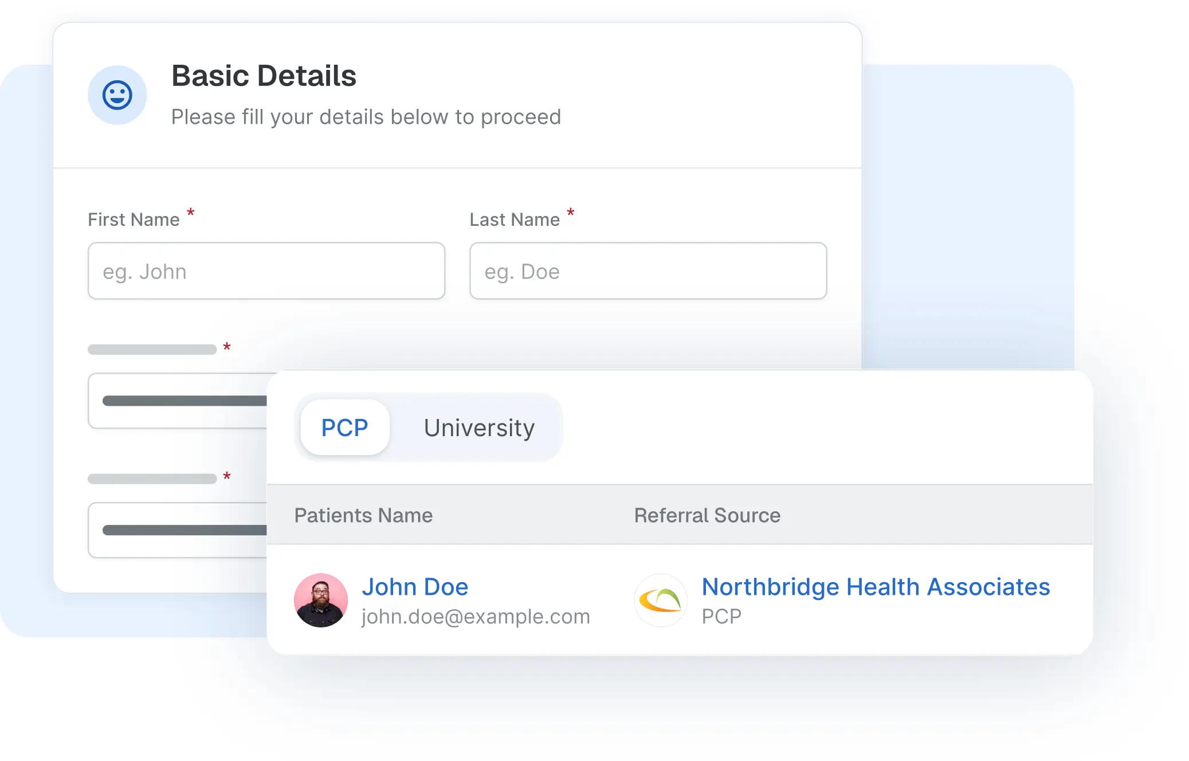Screen dimensions: 1189x761
Task: Click into the Last Name input field
Action: [x=648, y=271]
